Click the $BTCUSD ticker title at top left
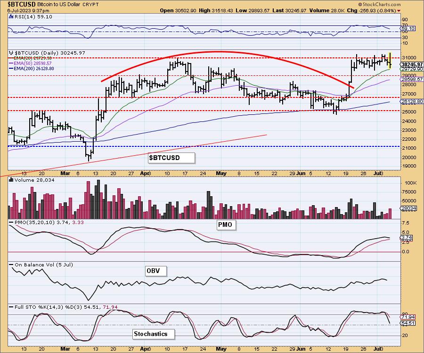Image resolution: width=424 pixels, height=353 pixels. (x=22, y=5)
